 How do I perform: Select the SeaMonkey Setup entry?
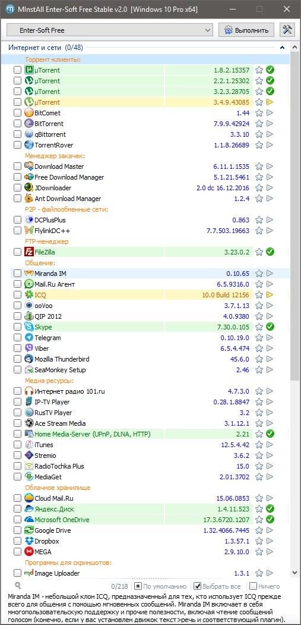click(60, 370)
